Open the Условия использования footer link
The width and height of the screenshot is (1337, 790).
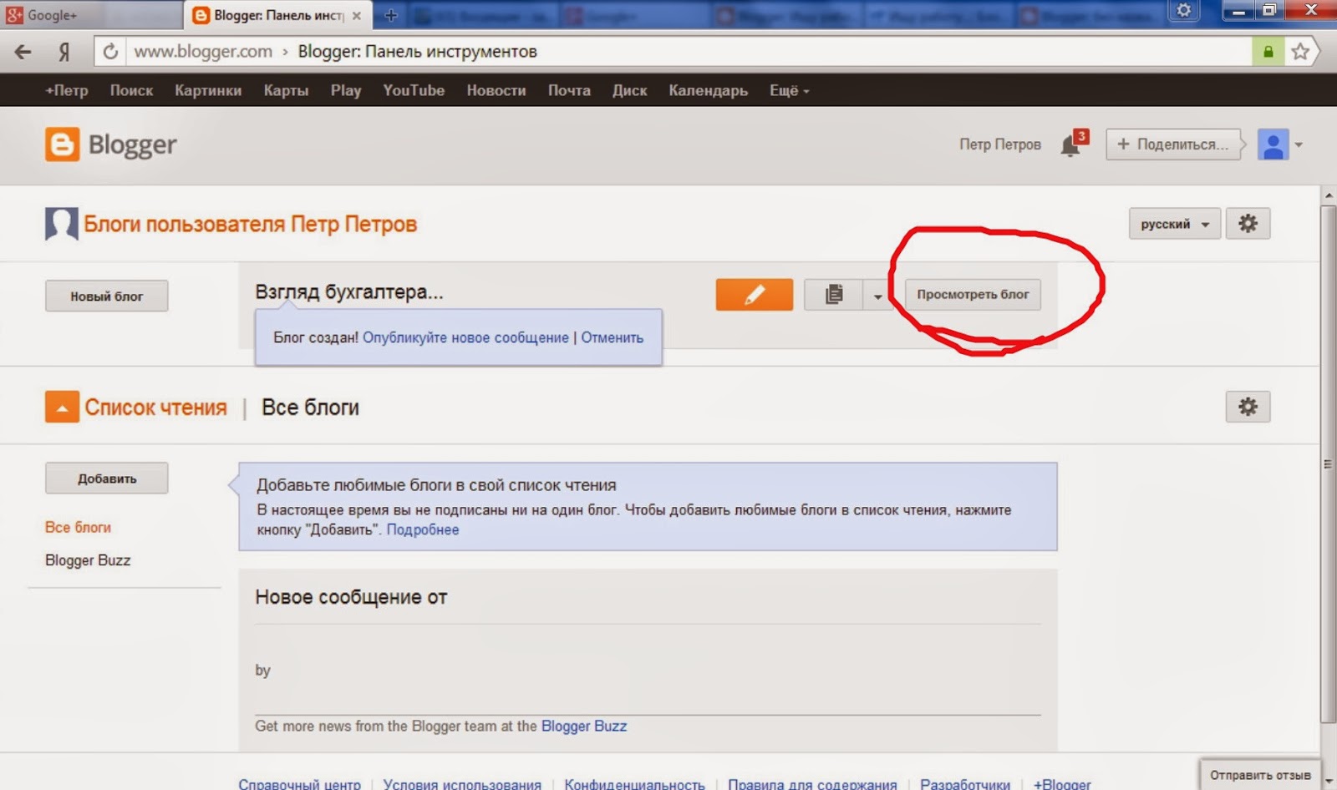tap(462, 784)
